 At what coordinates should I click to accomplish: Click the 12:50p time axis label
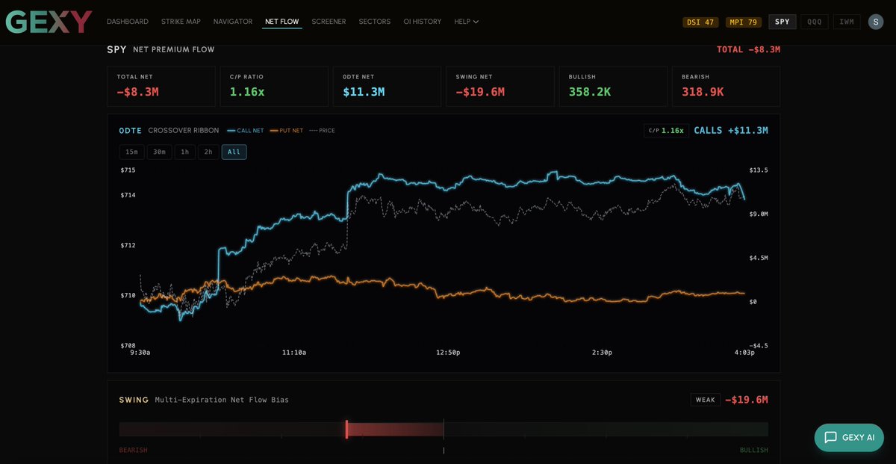pyautogui.click(x=449, y=352)
